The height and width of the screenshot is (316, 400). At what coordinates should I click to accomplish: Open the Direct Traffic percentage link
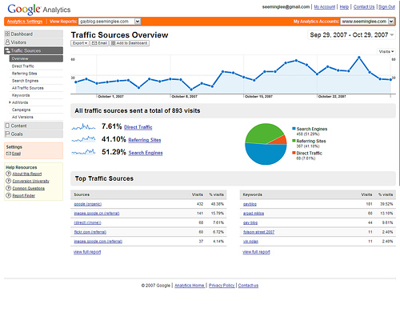[x=138, y=127]
